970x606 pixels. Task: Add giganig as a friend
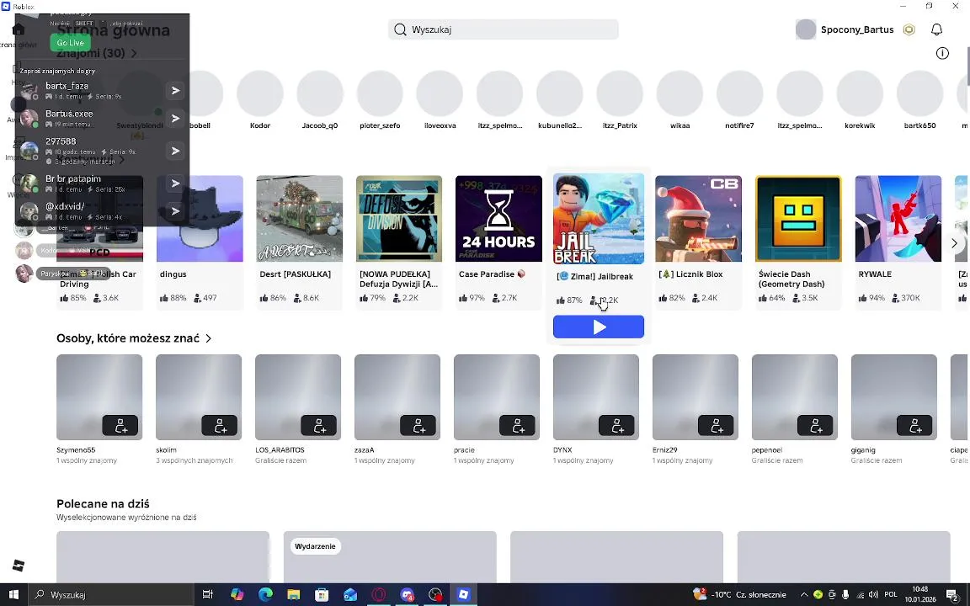pos(914,425)
